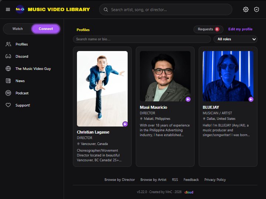Click the settings gear icon
This screenshot has height=199, width=266.
246,10
